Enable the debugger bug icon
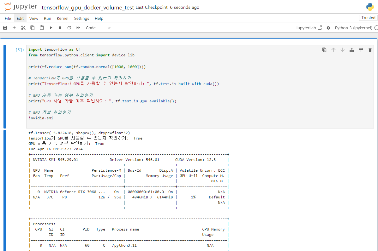 [328, 28]
